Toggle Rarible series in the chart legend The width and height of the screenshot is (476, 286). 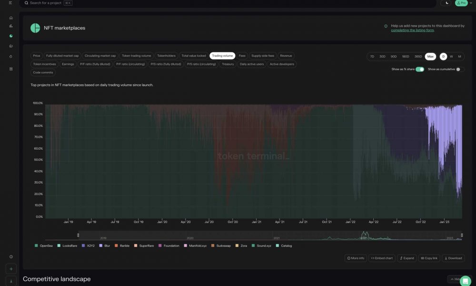tap(122, 245)
